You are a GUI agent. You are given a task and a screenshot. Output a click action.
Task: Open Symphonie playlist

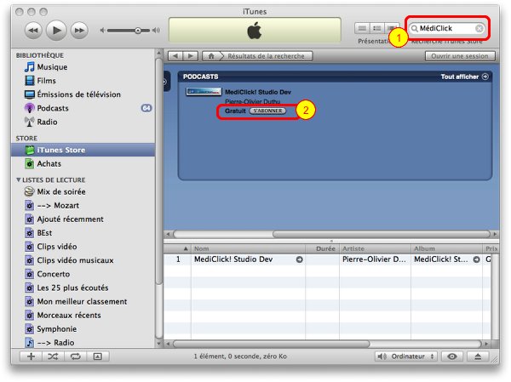(x=57, y=329)
